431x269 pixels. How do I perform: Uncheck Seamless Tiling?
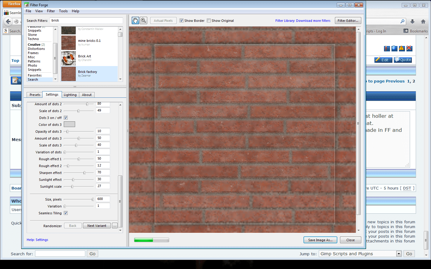[x=66, y=213]
